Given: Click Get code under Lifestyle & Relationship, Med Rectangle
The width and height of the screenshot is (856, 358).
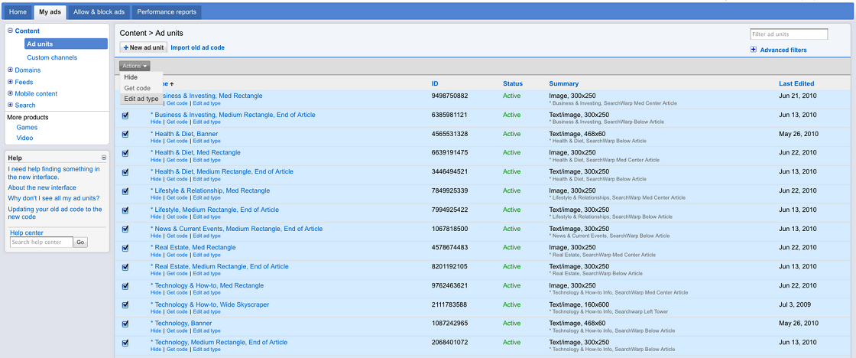Looking at the screenshot, I should [x=177, y=198].
